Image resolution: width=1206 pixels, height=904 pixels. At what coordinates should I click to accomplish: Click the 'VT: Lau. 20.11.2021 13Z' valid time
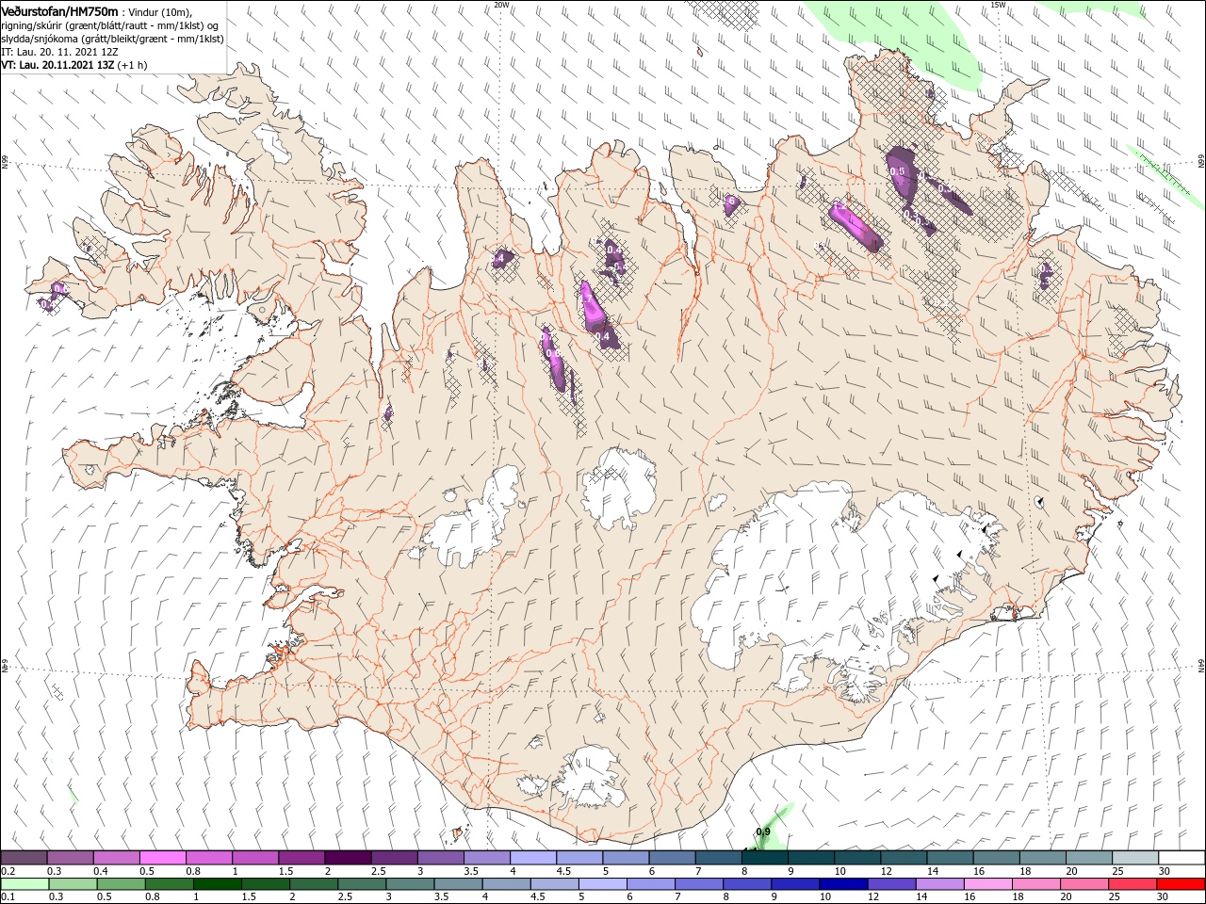[x=57, y=65]
